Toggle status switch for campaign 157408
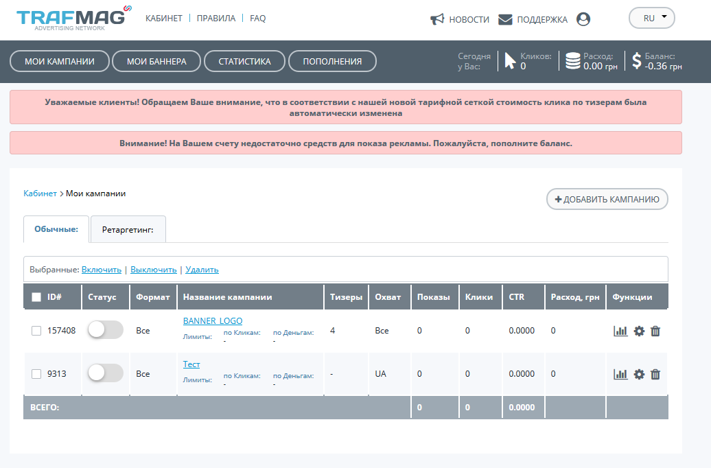The image size is (711, 468). [x=106, y=330]
